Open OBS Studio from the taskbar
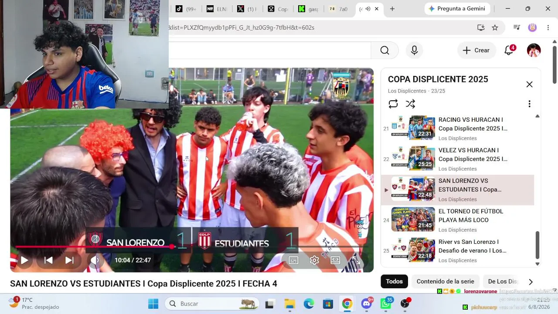The height and width of the screenshot is (314, 558). click(405, 304)
